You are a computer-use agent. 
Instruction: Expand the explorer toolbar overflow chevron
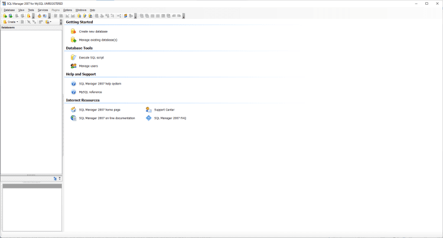(x=61, y=22)
